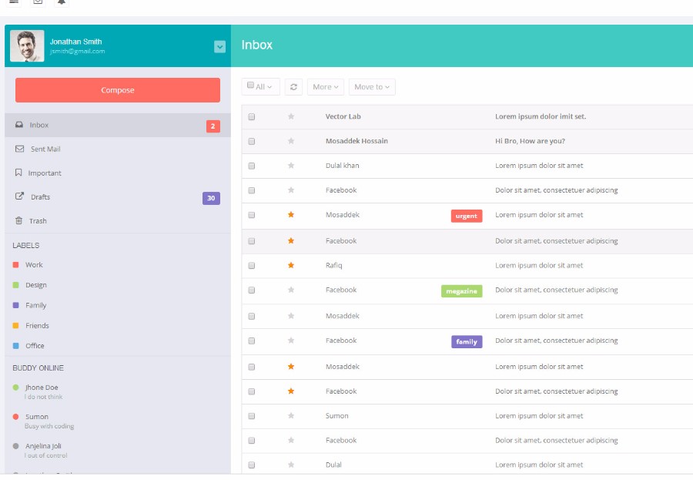Check the Rafiq email checkbox

252,266
